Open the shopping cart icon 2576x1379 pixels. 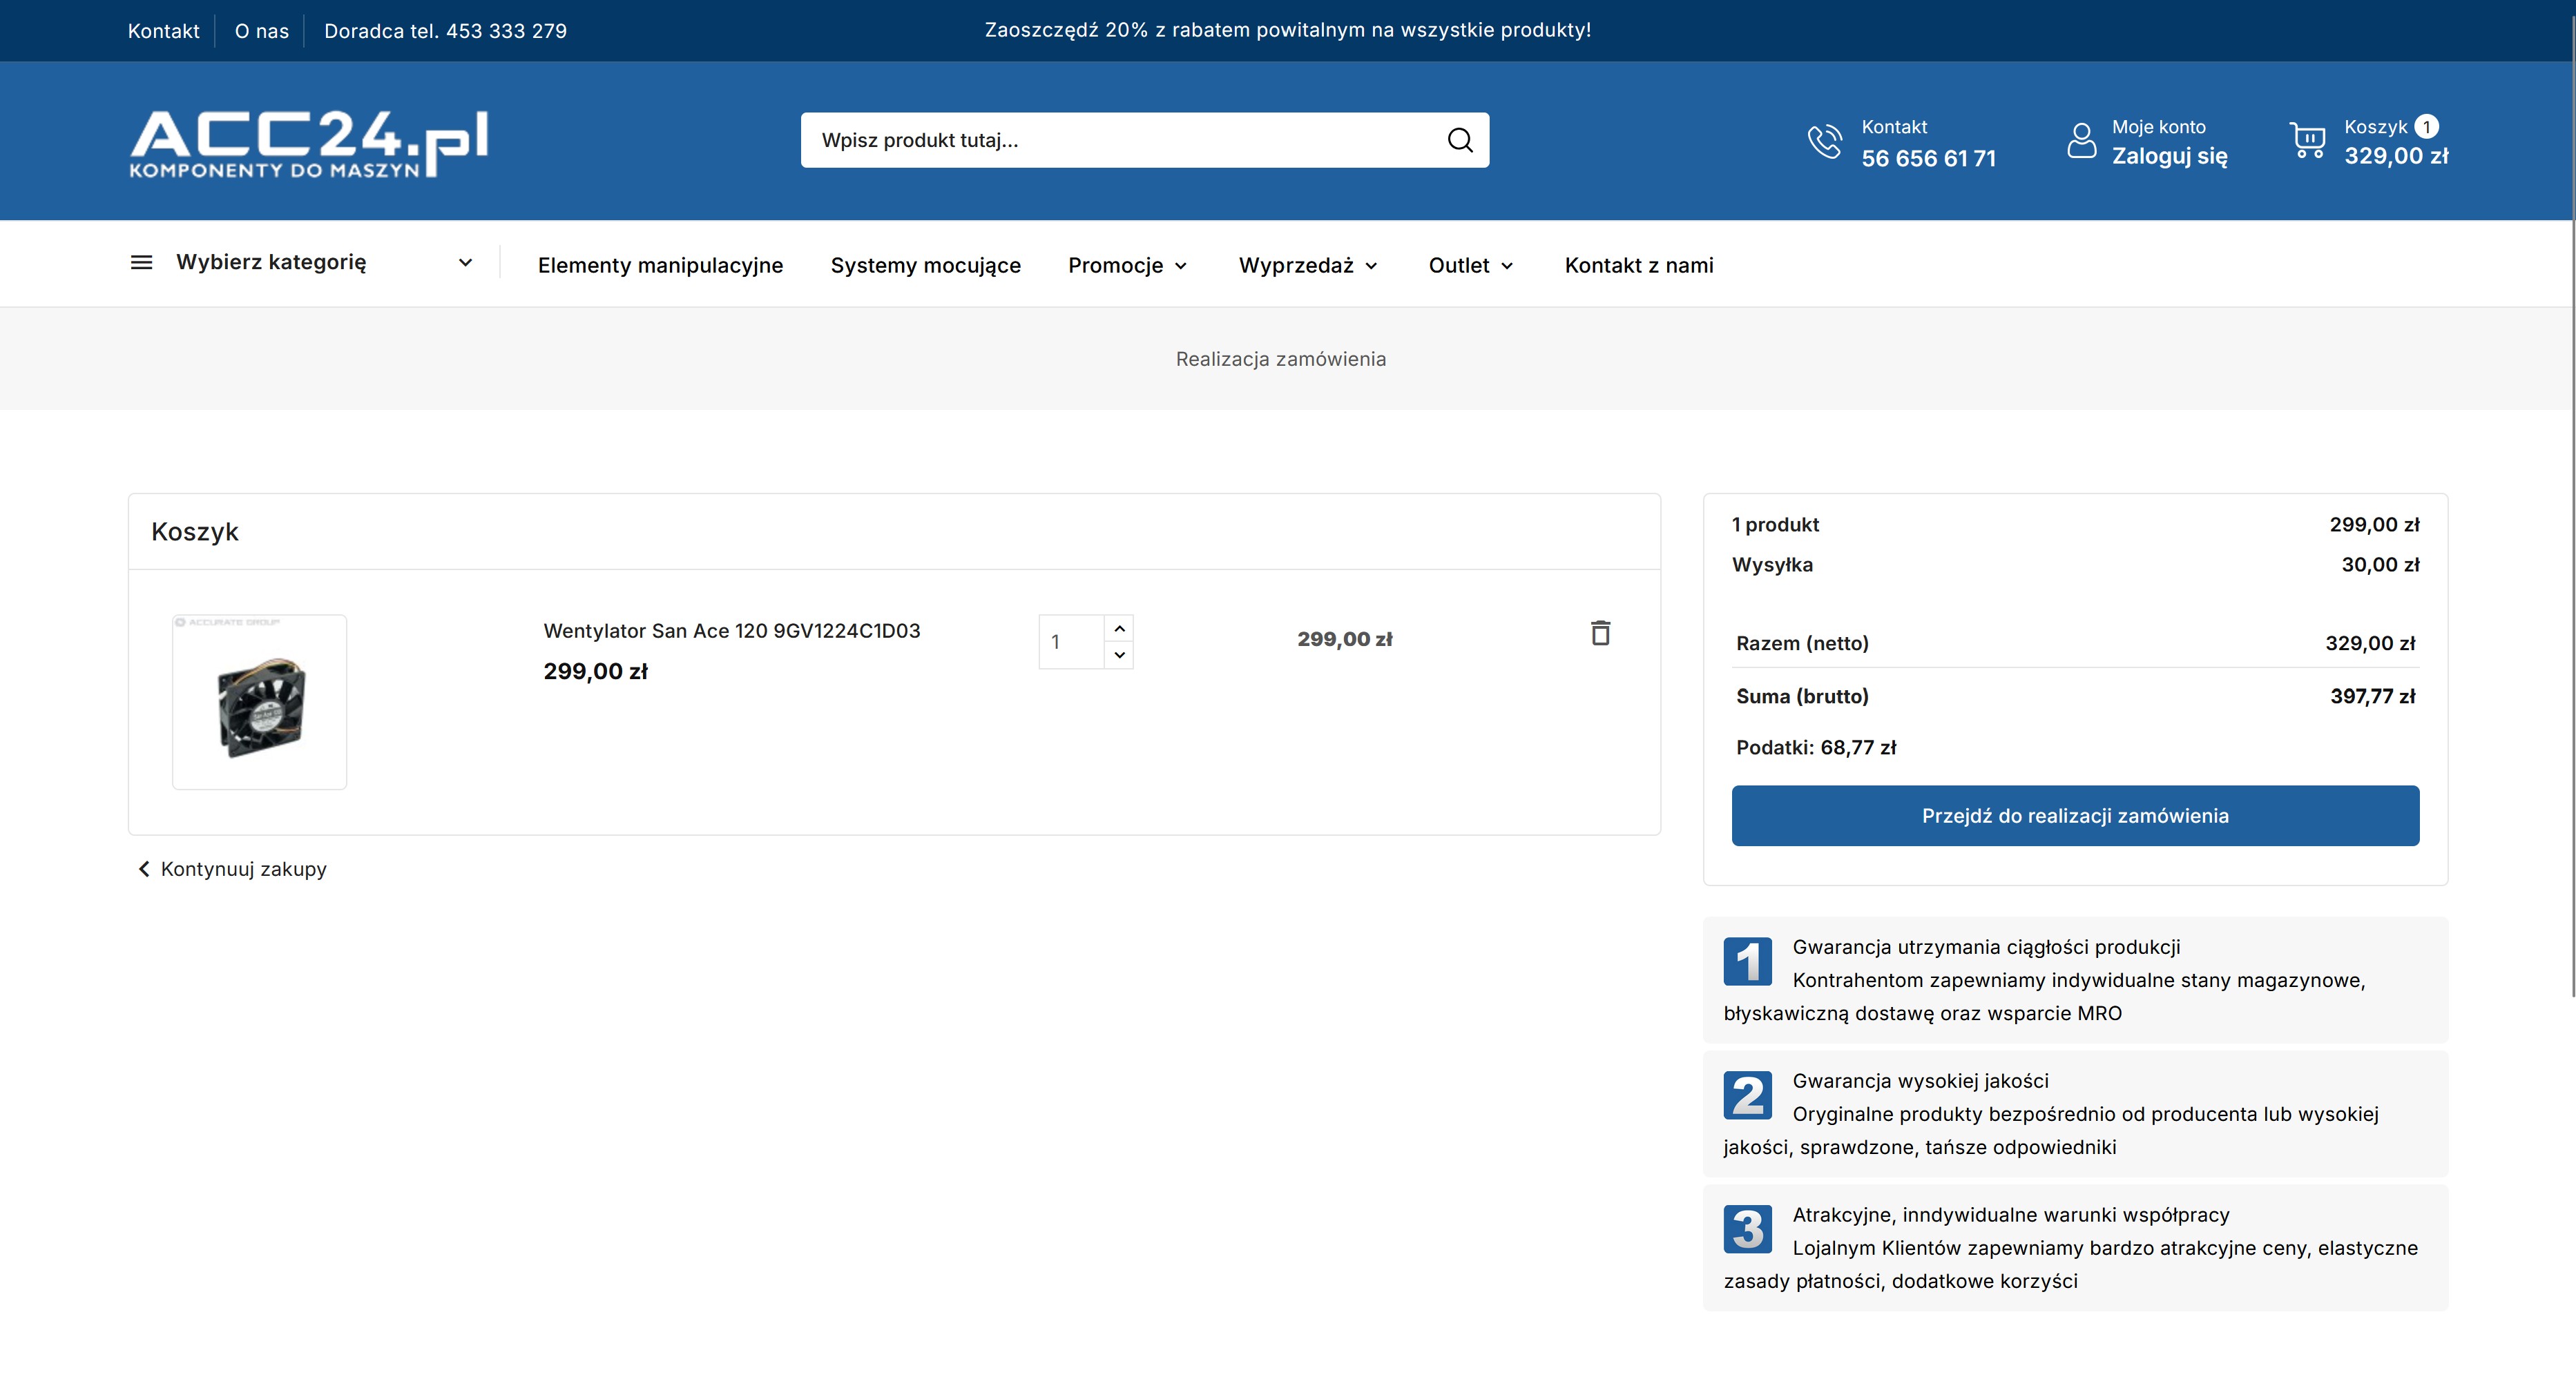(x=2307, y=140)
